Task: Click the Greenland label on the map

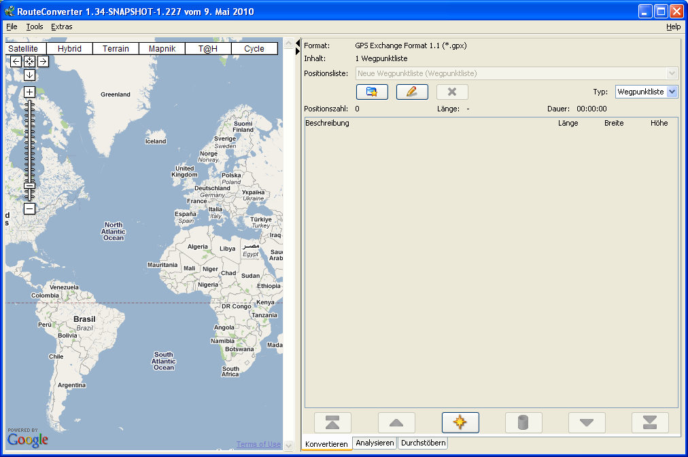Action: (116, 94)
